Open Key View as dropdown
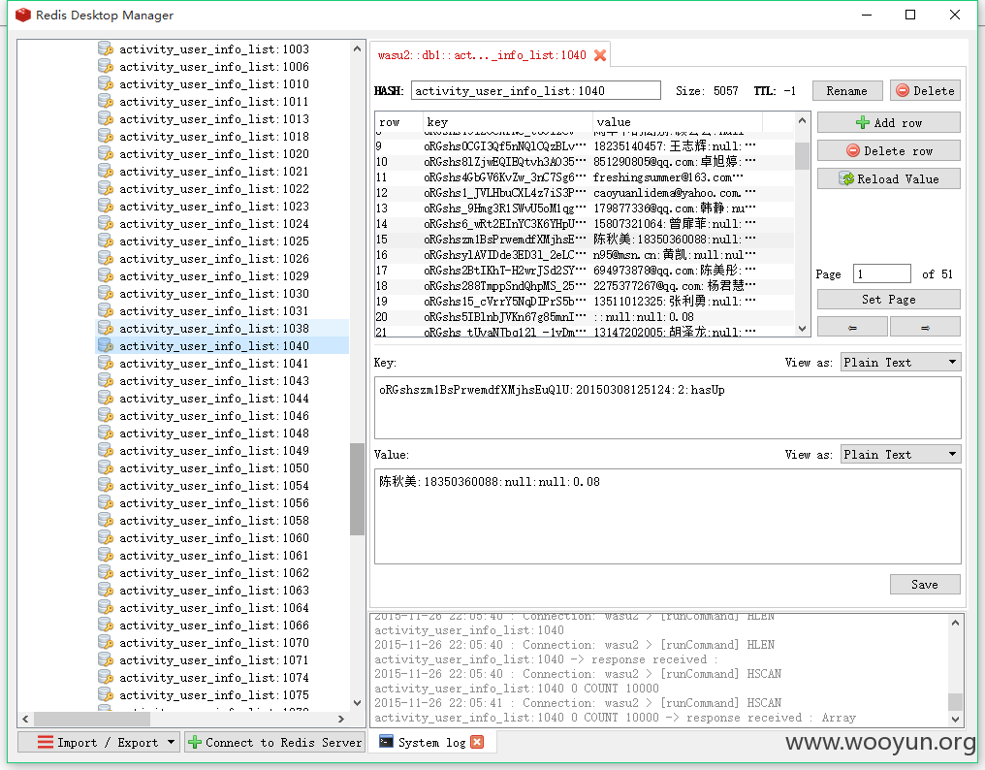This screenshot has height=770, width=985. [x=901, y=362]
